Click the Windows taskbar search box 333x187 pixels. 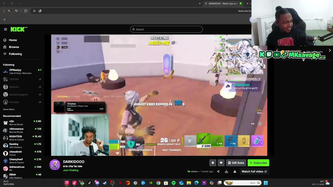point(242,183)
